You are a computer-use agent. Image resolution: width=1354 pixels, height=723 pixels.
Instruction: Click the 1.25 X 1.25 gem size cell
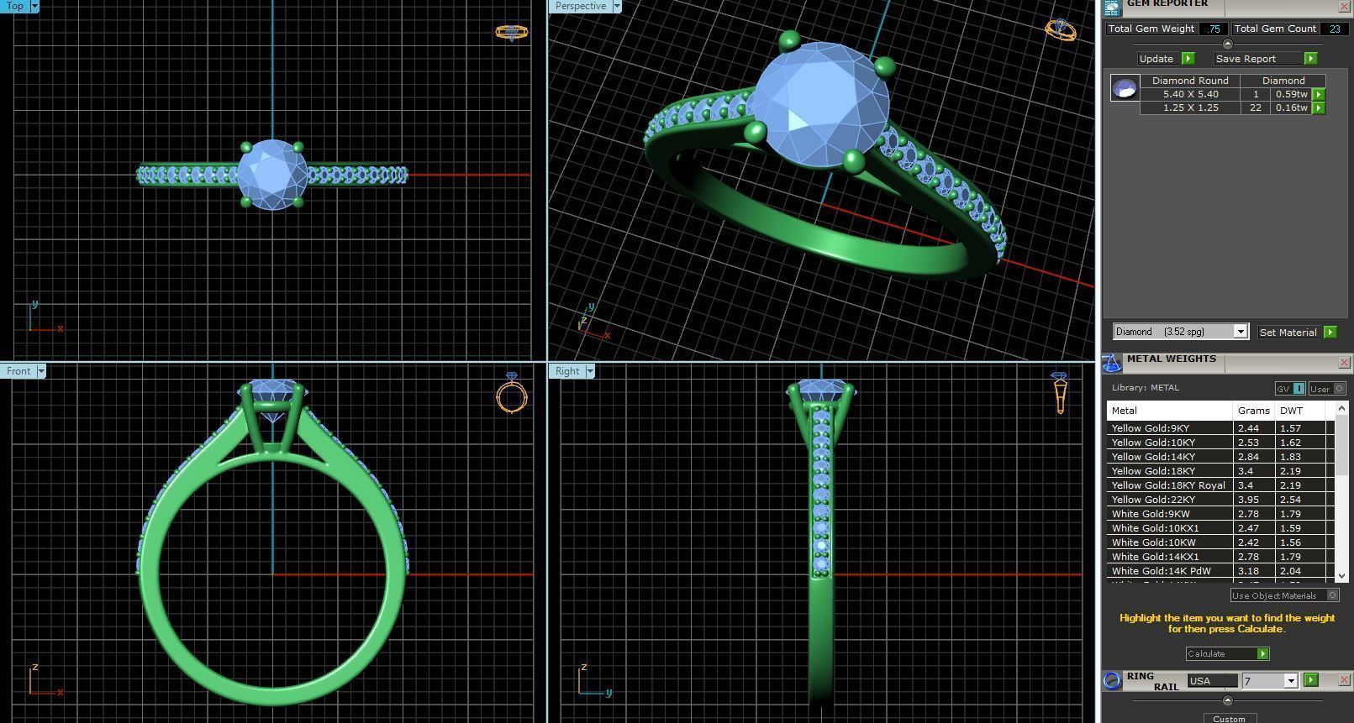[1190, 107]
